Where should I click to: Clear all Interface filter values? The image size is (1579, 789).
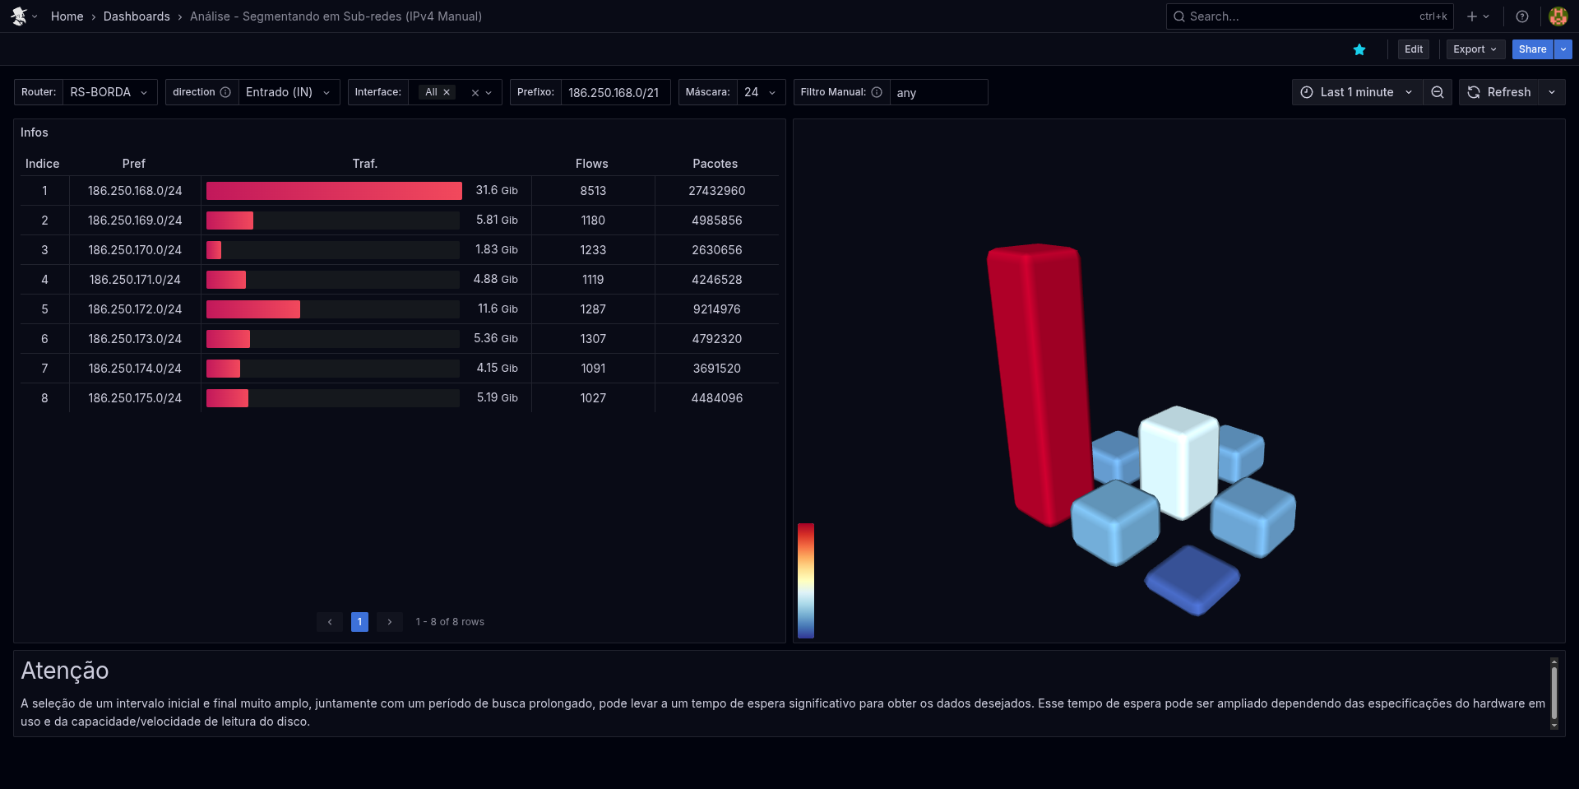click(475, 93)
